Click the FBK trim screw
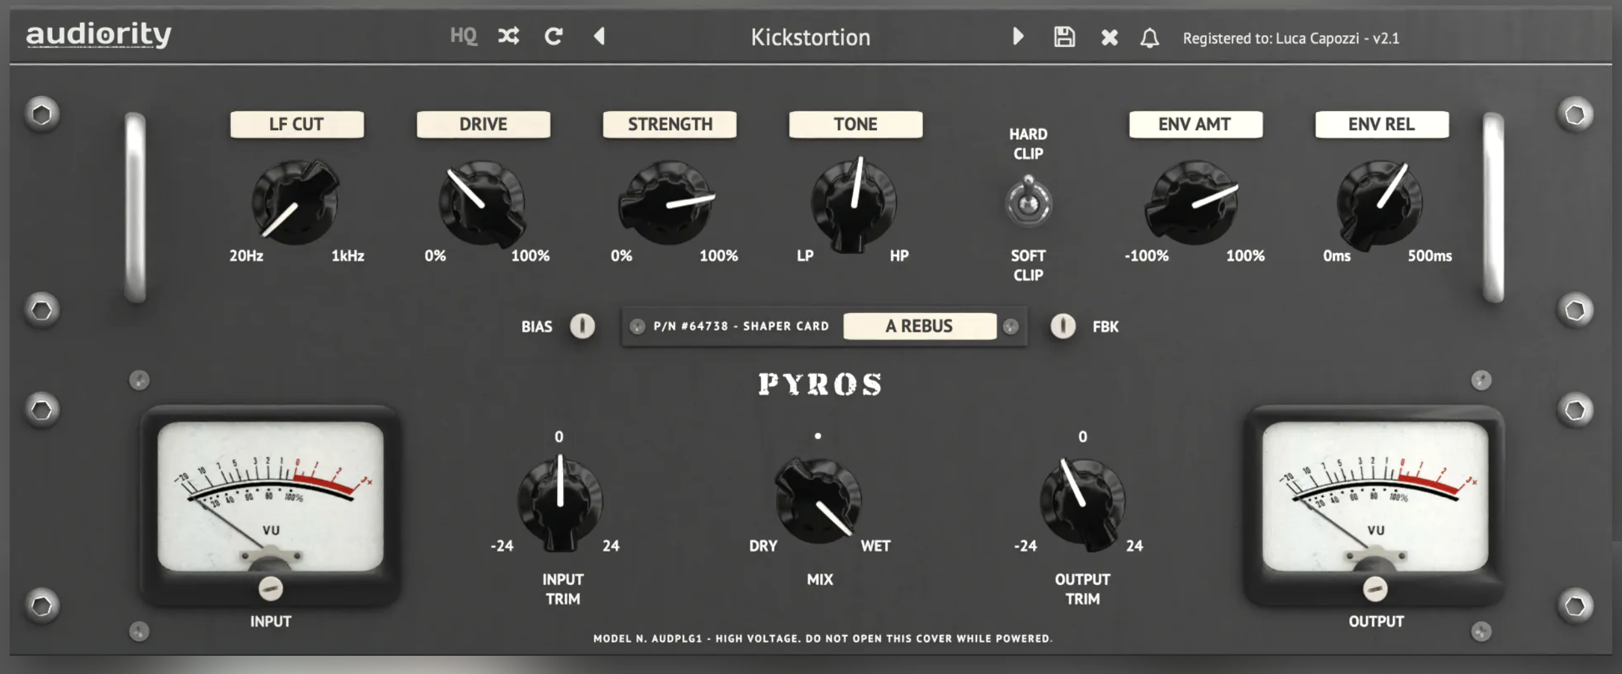1622x674 pixels. tap(1063, 326)
